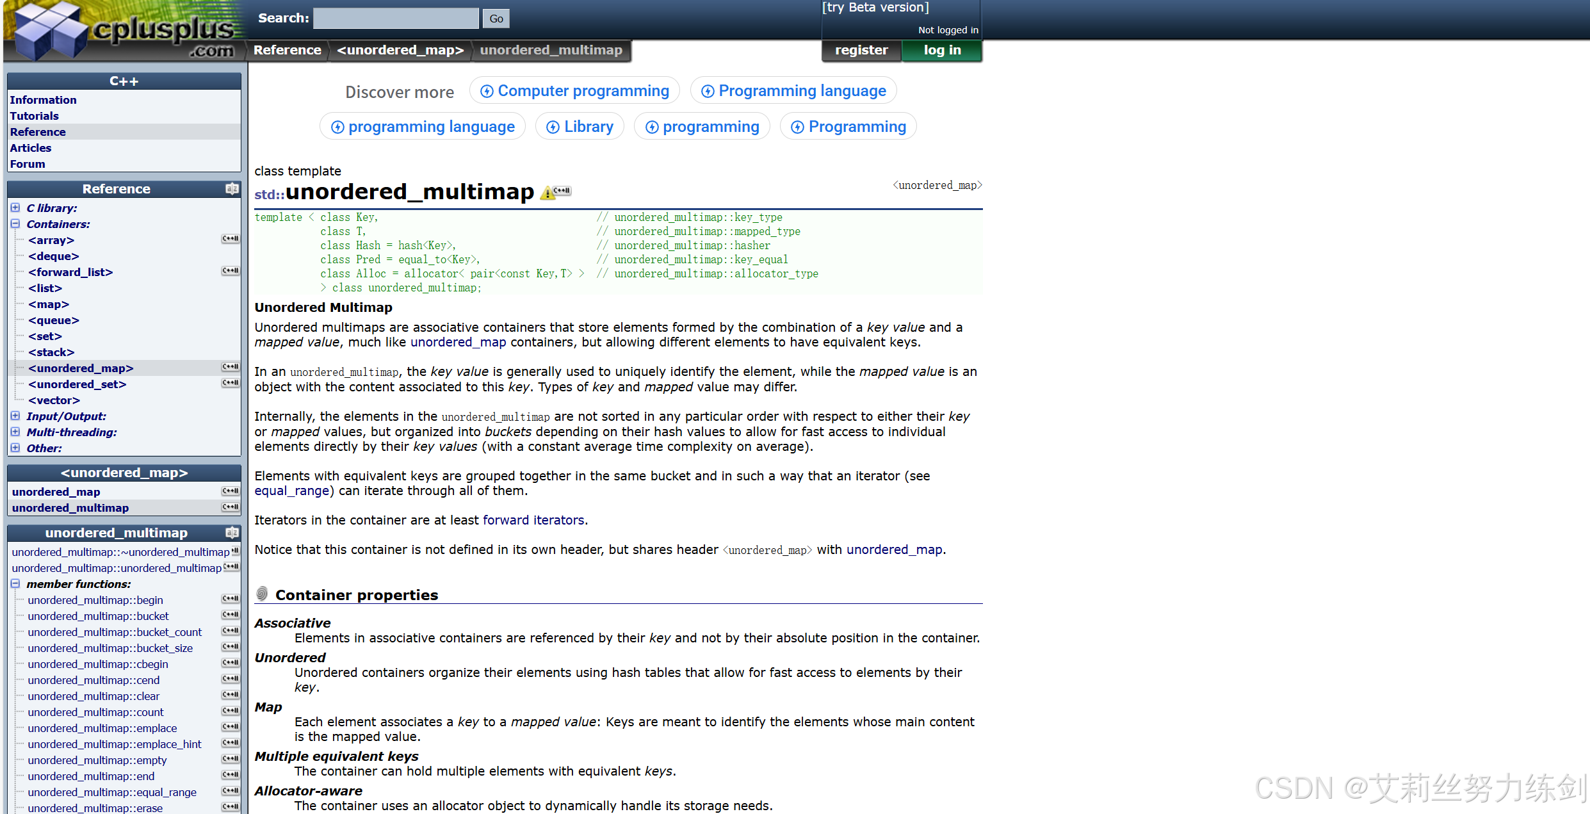
Task: Click the C++11 badge beside <forward_list>
Action: coord(231,272)
